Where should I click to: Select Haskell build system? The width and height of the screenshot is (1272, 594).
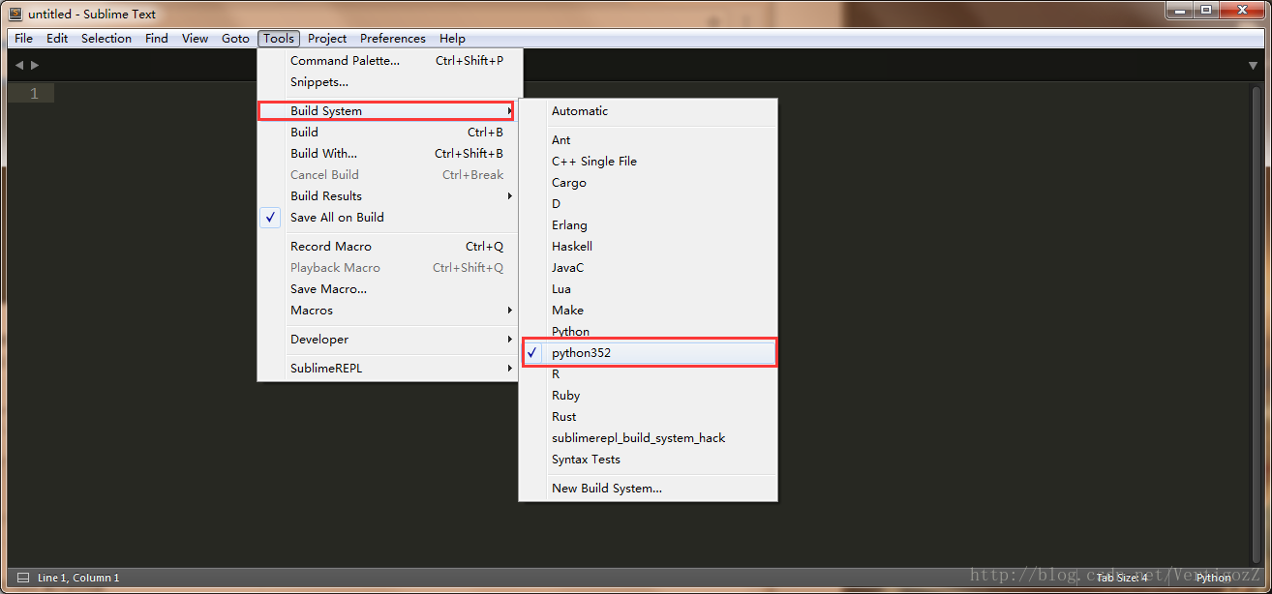[649, 247]
